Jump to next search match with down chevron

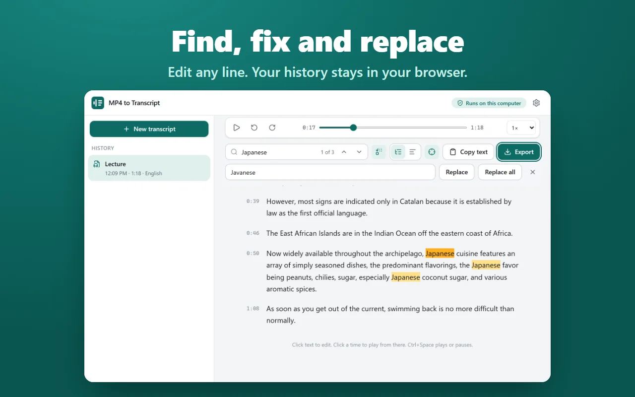[x=359, y=152]
